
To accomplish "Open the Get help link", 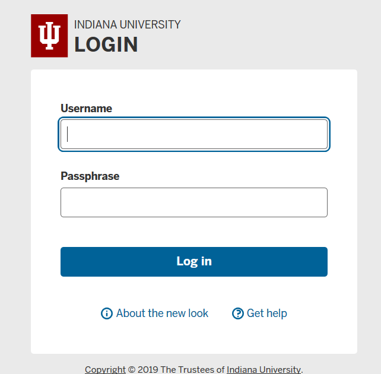I will tap(266, 313).
